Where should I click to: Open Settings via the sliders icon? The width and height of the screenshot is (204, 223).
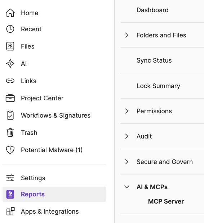pos(10,178)
